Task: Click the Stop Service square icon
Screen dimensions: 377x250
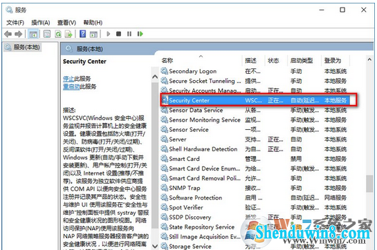Action: click(x=118, y=34)
